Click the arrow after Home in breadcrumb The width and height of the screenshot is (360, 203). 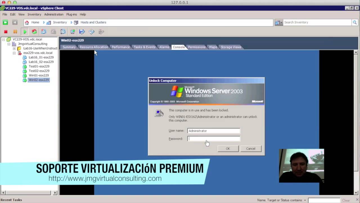44,22
